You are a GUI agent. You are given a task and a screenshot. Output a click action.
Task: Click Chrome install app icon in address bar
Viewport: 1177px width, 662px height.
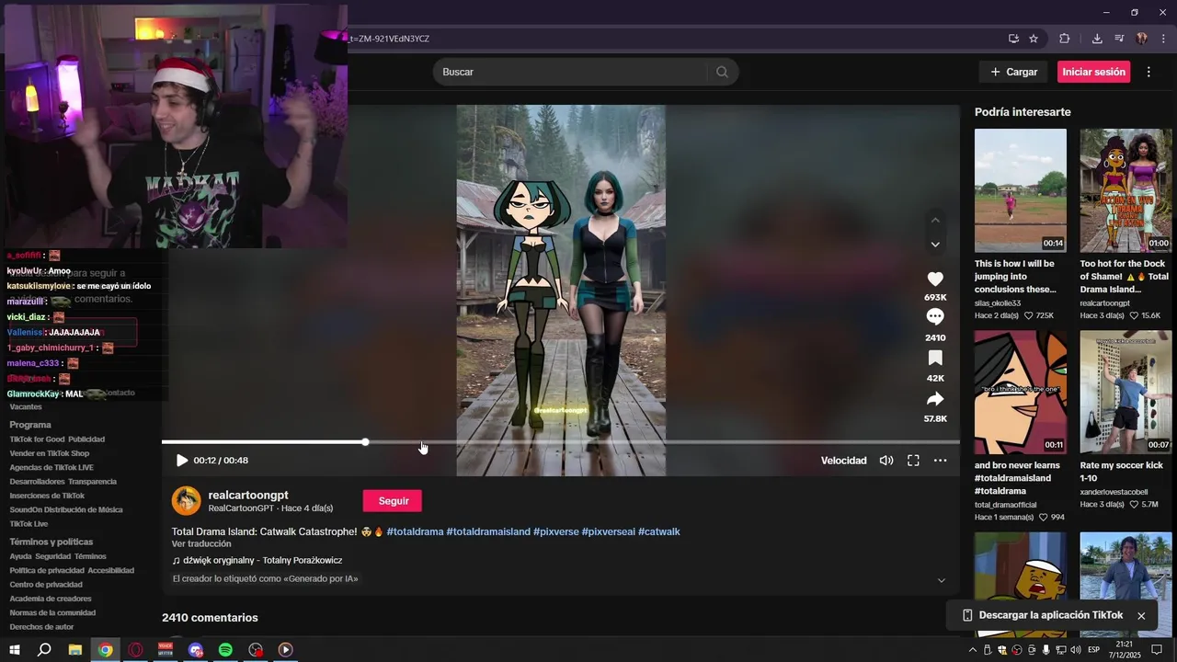point(1013,39)
